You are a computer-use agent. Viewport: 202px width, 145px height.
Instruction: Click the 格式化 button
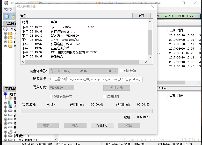[x=48, y=125]
